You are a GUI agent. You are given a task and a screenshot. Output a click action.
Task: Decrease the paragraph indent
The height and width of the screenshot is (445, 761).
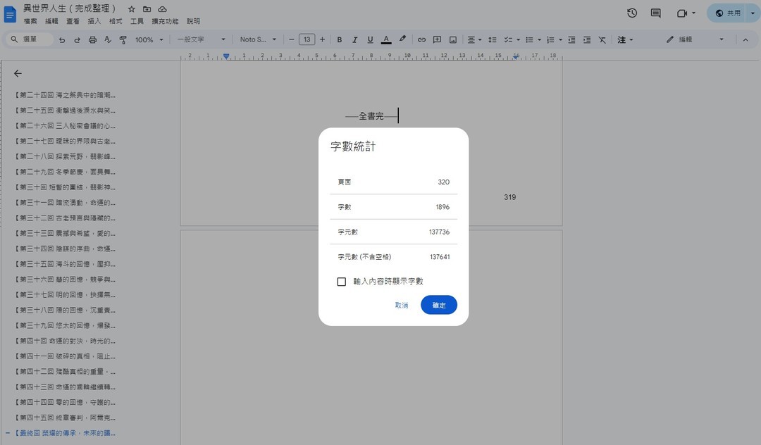571,39
